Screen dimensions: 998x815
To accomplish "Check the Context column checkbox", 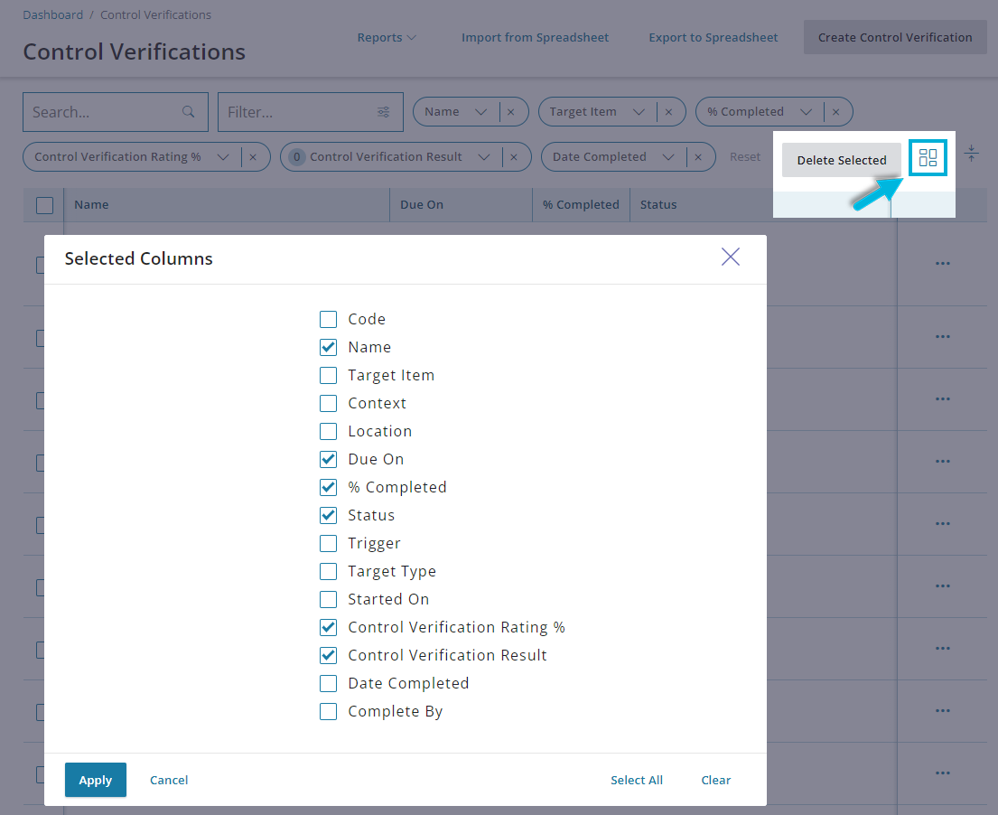I will click(328, 403).
